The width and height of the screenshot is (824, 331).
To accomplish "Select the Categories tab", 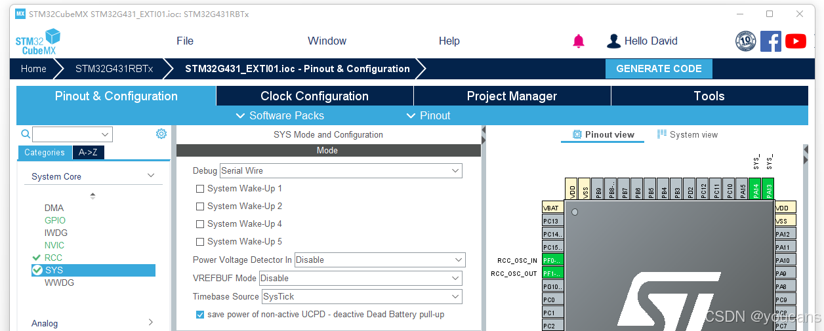I will (x=45, y=152).
